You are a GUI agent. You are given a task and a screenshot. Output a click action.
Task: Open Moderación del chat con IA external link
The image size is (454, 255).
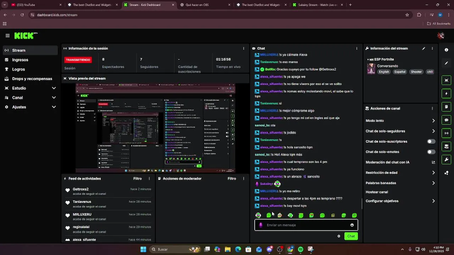(433, 163)
